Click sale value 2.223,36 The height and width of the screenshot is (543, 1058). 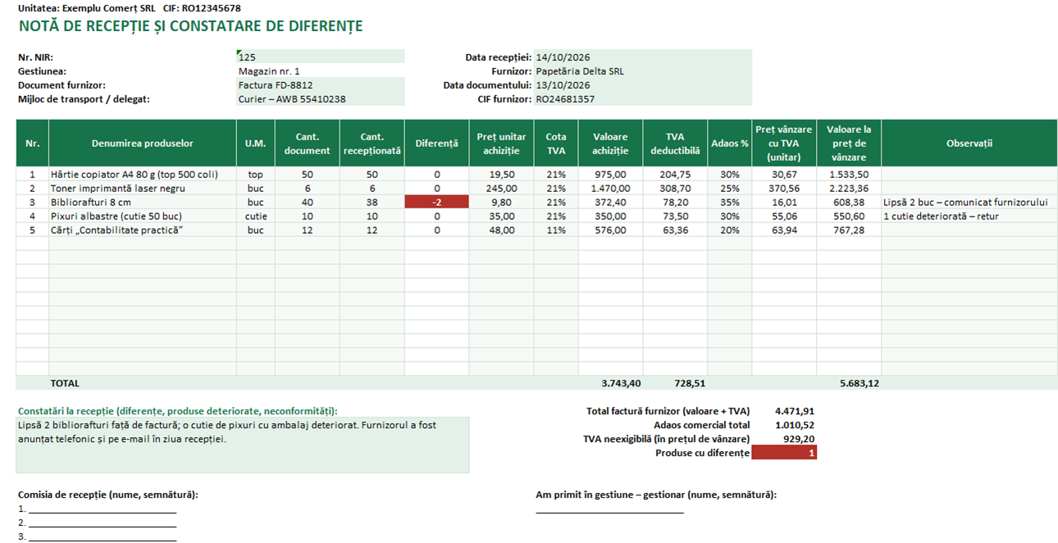pyautogui.click(x=849, y=189)
